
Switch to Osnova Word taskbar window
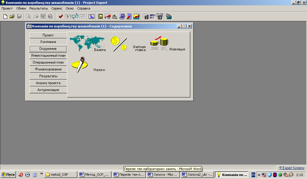click(x=163, y=175)
